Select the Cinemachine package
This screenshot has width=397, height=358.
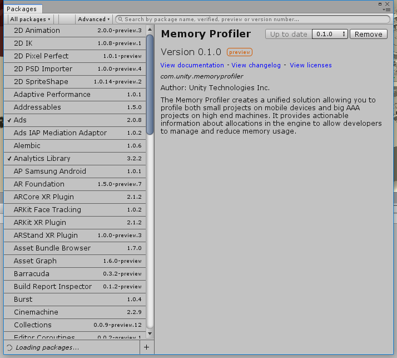tap(75, 312)
